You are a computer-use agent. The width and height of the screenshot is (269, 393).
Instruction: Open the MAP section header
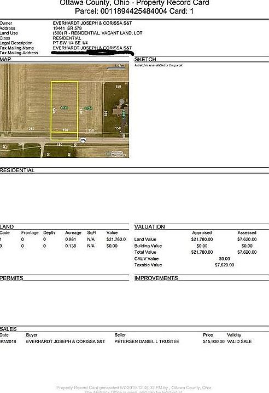tap(5, 59)
